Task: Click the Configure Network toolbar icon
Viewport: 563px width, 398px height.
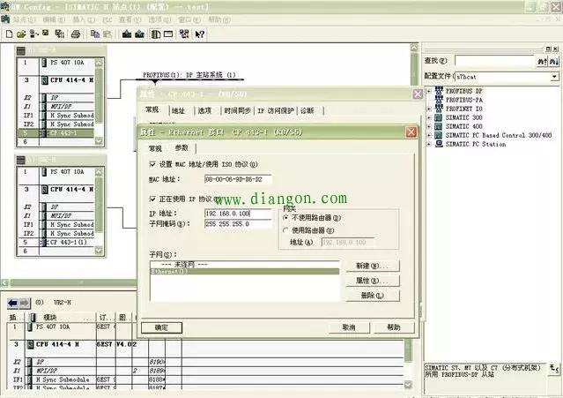Action: [184, 34]
